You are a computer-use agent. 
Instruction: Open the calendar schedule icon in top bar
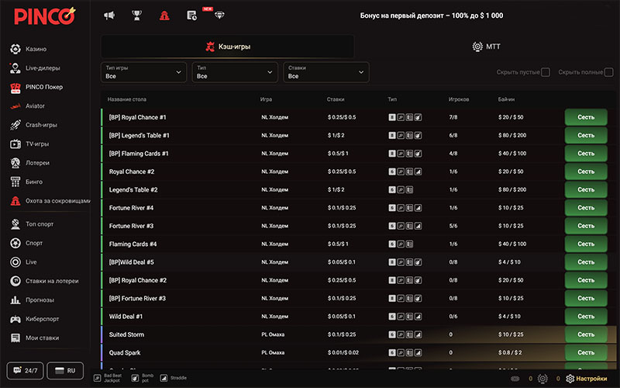(191, 16)
